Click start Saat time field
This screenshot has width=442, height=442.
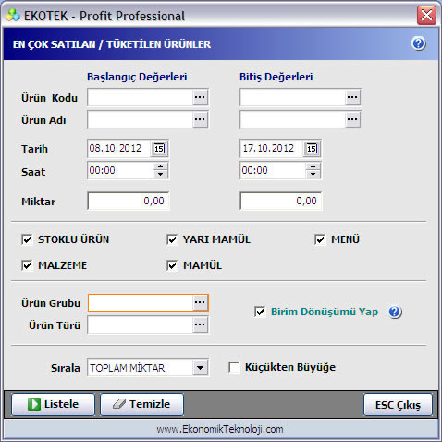click(x=120, y=170)
